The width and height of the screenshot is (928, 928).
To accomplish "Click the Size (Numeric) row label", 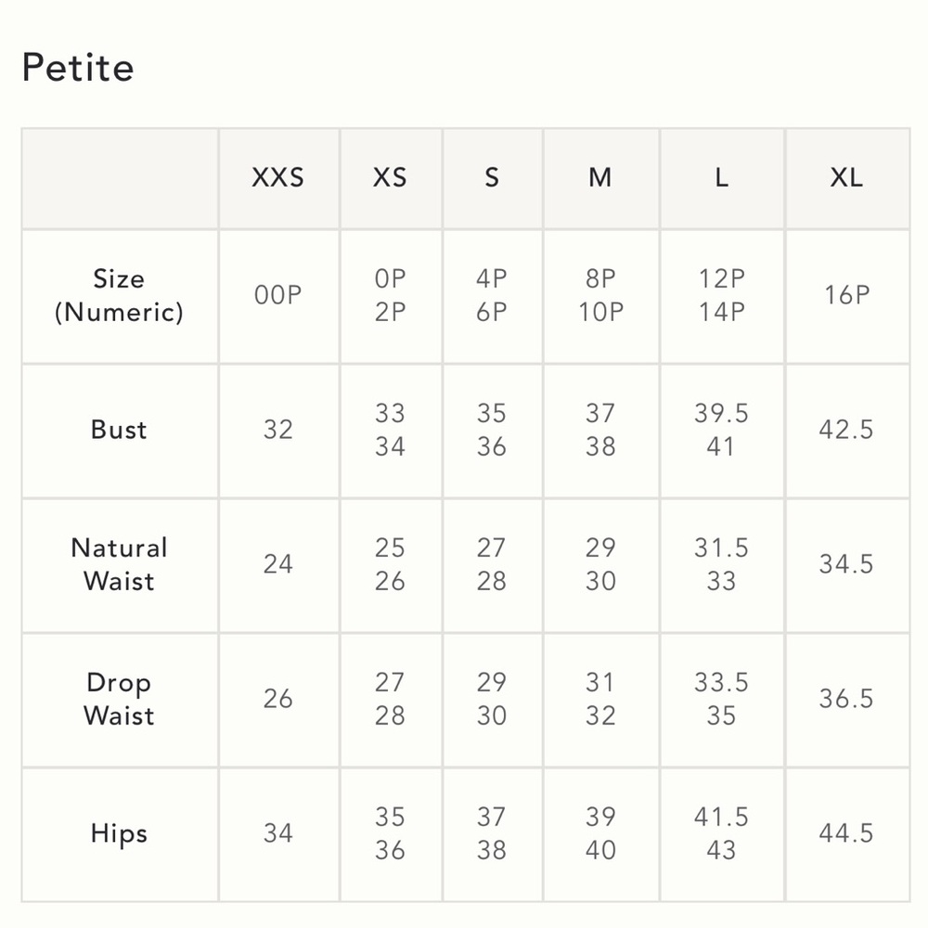I will [x=119, y=295].
